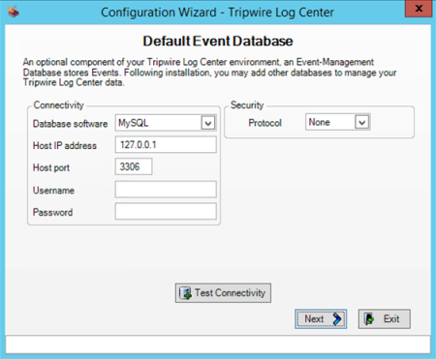Click the empty status bar at bottom

tap(218, 344)
